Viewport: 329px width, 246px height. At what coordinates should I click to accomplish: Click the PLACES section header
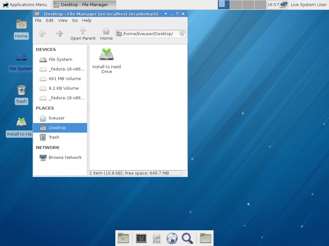pos(45,108)
